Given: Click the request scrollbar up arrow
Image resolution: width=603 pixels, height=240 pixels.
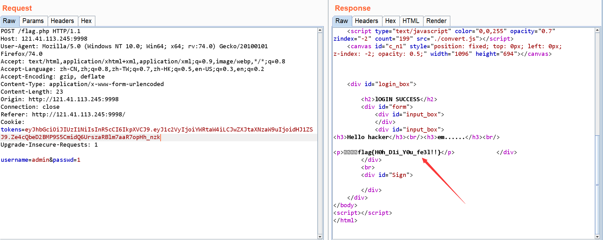Looking at the screenshot, I should click(320, 30).
